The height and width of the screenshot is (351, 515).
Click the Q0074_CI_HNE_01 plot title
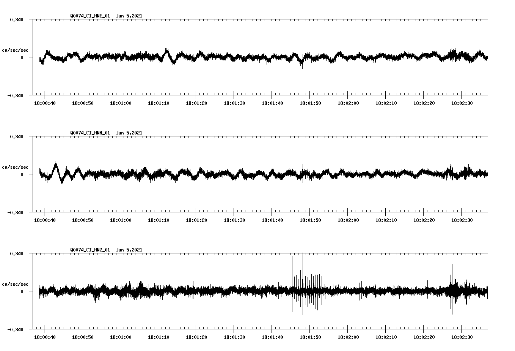coord(90,16)
